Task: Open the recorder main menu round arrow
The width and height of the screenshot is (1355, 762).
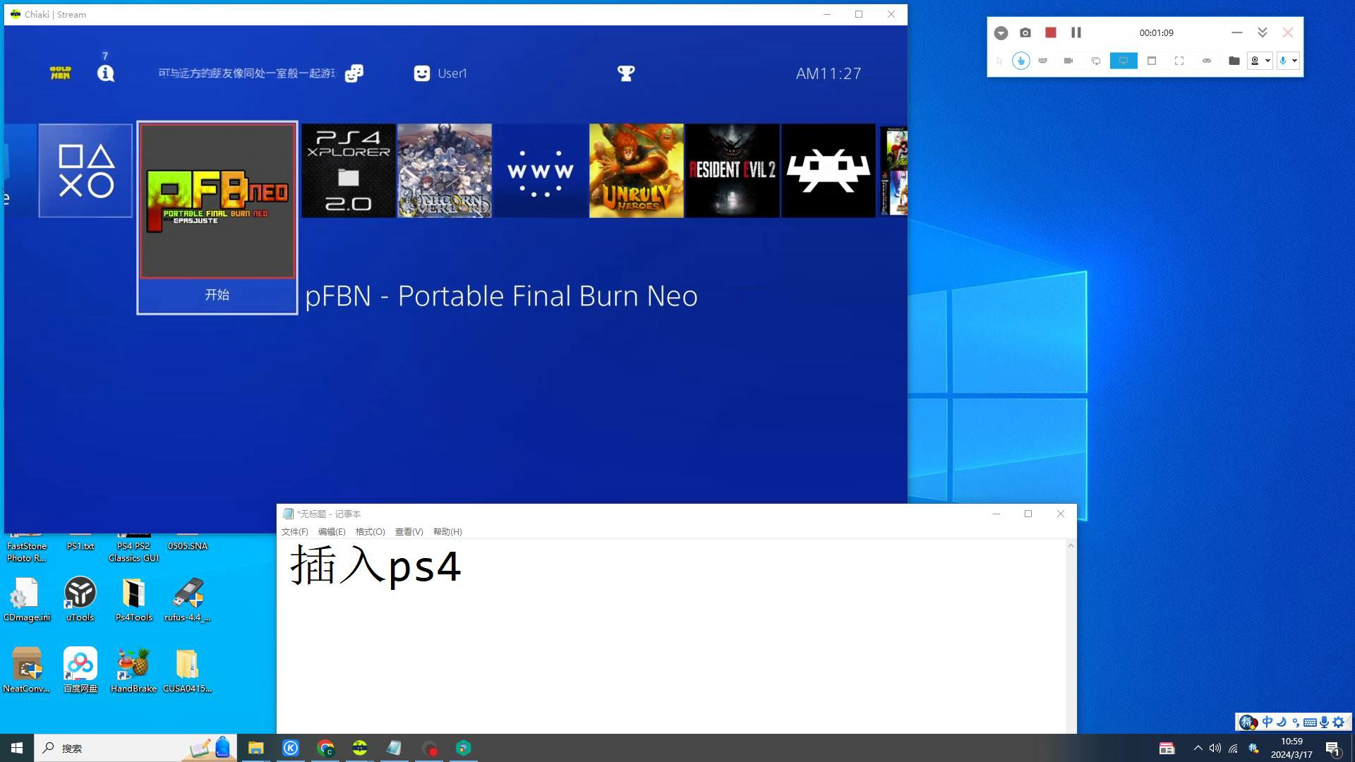Action: 1001,32
